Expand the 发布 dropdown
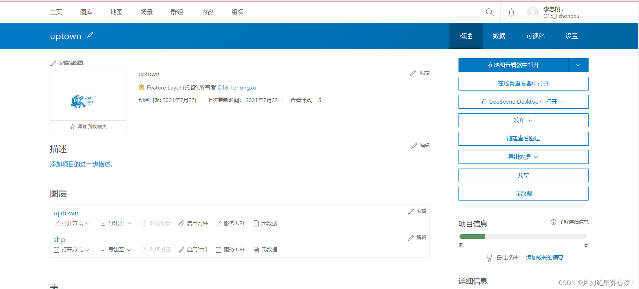This screenshot has width=639, height=289. (x=530, y=120)
